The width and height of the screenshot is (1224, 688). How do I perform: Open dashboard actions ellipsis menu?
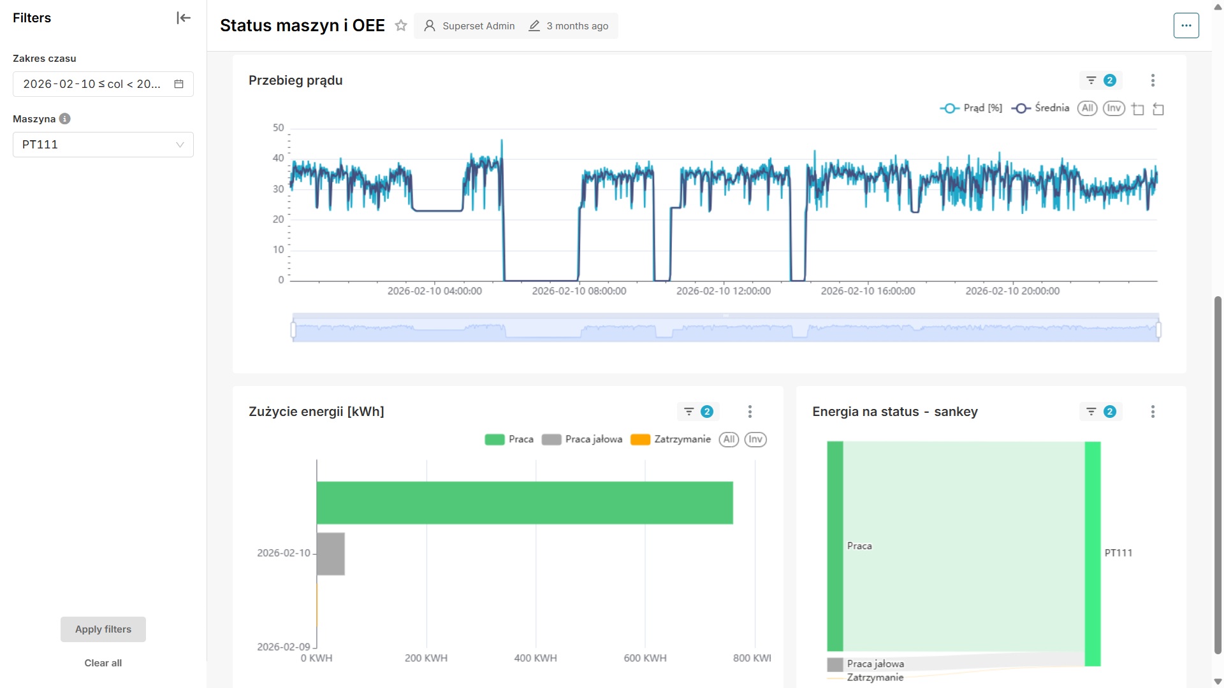click(x=1186, y=25)
